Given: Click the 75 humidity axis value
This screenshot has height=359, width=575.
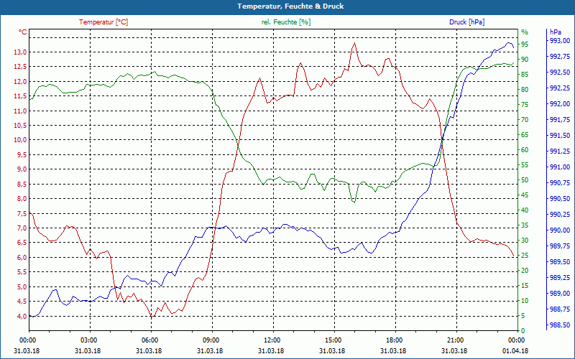Looking at the screenshot, I should 525,105.
